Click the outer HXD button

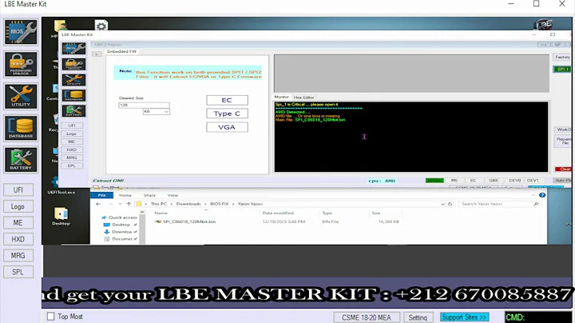tap(18, 239)
